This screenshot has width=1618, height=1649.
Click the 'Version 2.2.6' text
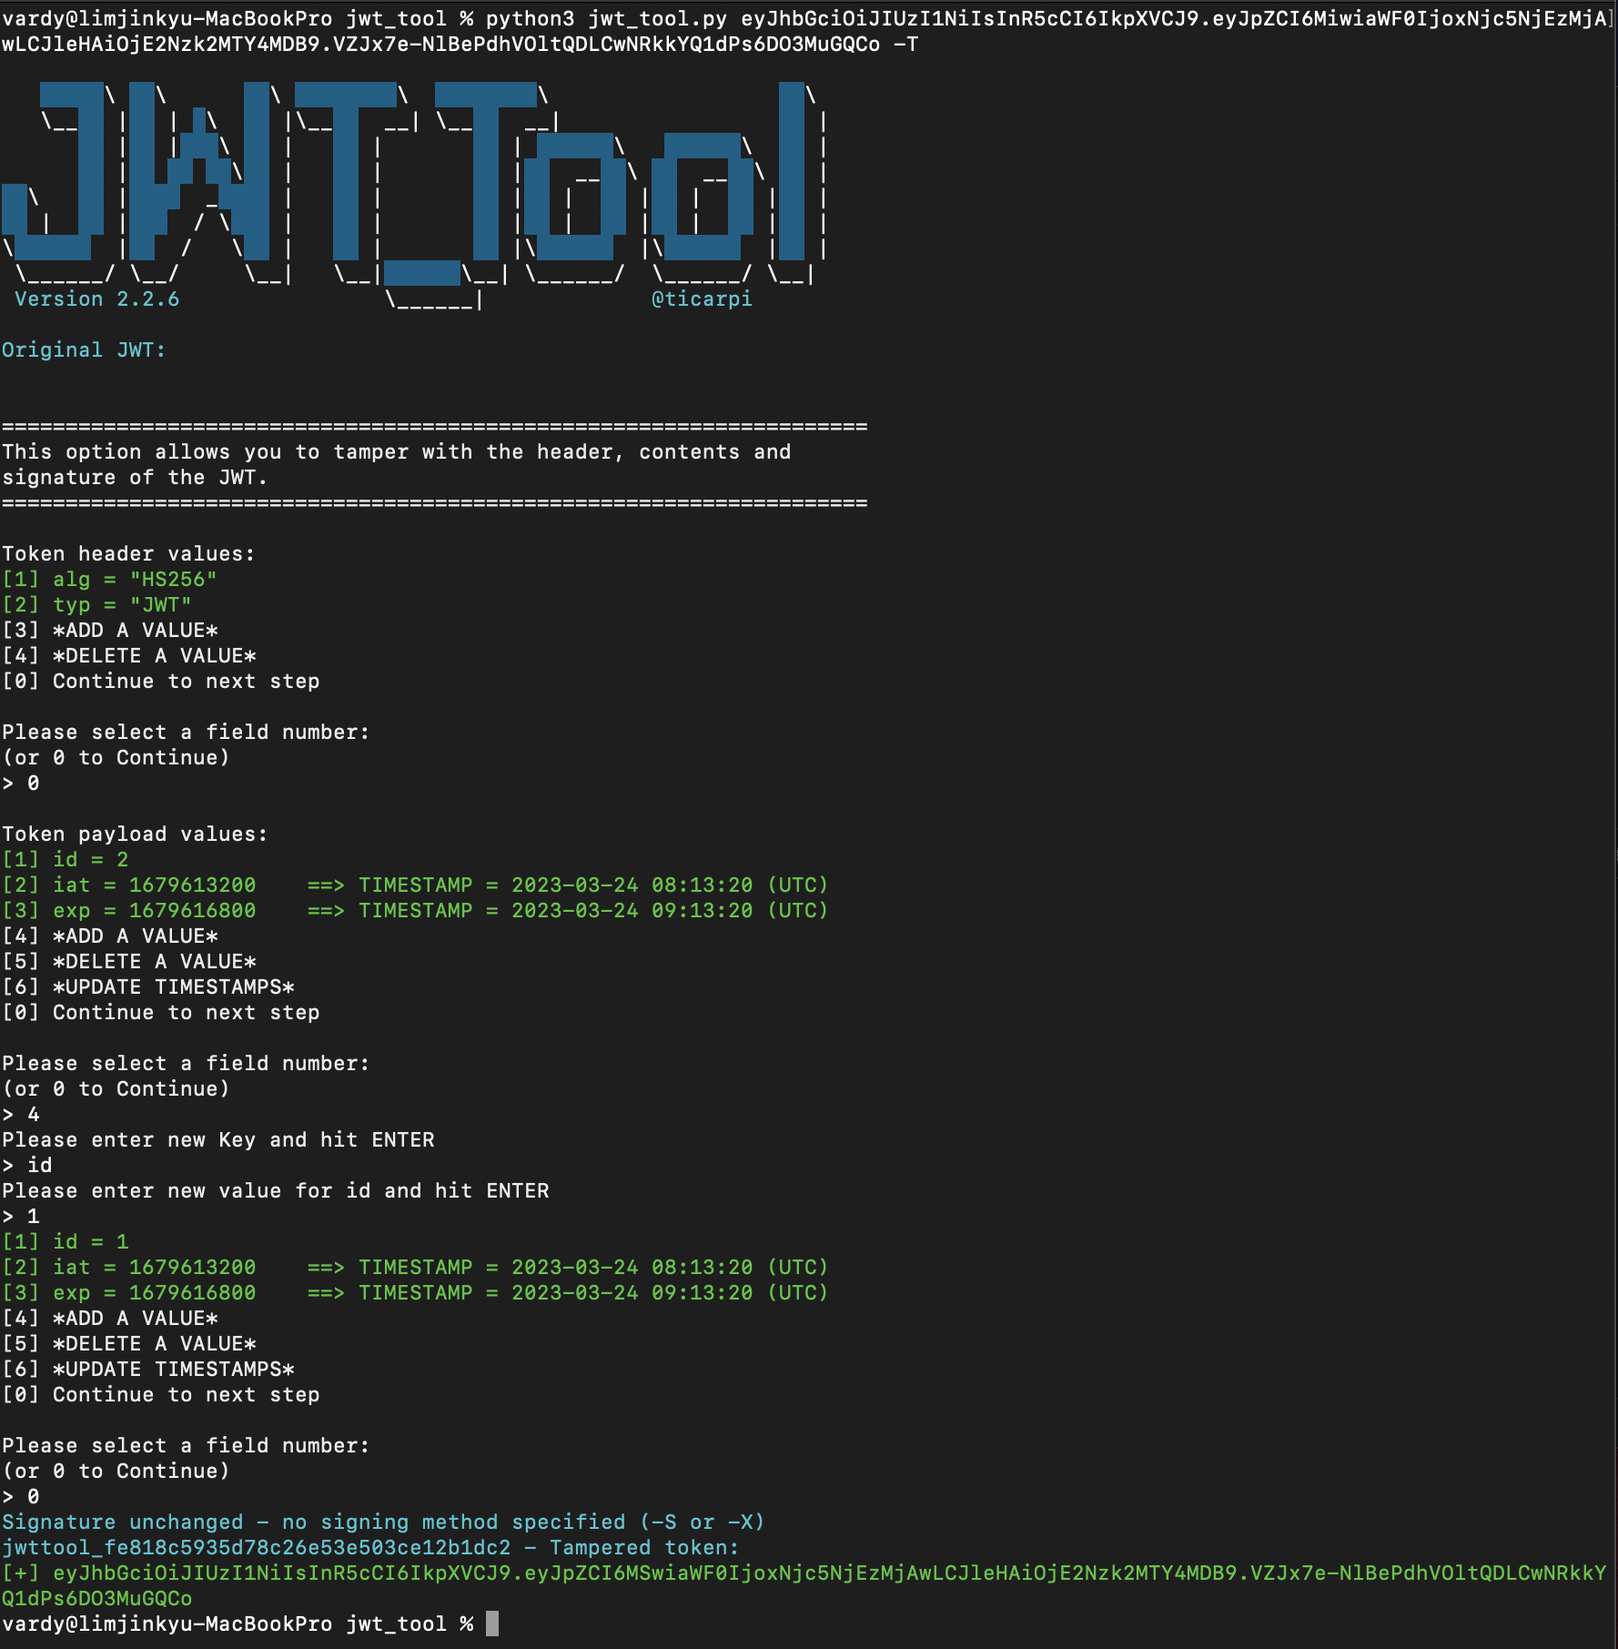click(97, 299)
